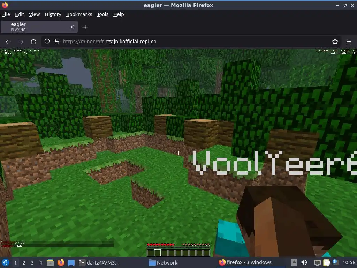Open the update notification tray icon

point(336,262)
